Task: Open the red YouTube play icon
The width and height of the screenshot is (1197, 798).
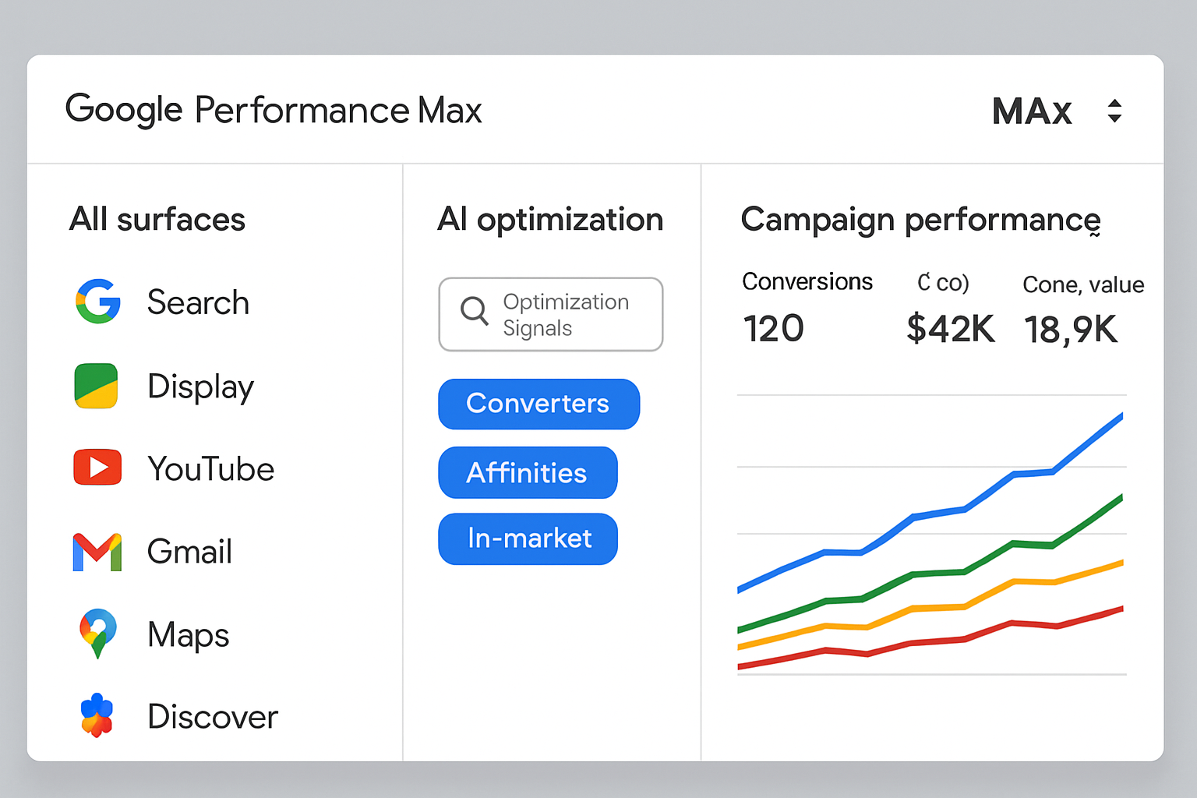Action: click(97, 468)
